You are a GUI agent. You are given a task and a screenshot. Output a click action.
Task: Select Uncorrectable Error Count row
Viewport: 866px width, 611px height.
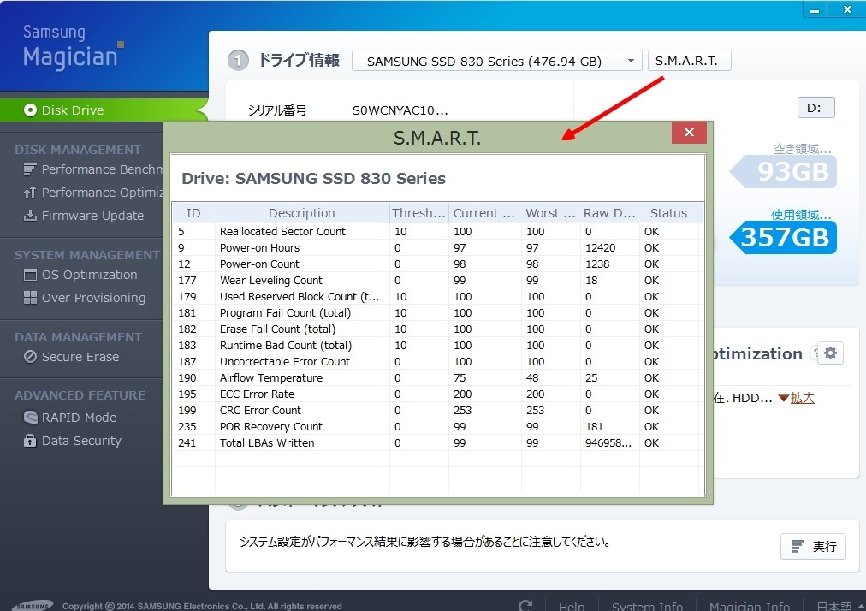coord(437,362)
